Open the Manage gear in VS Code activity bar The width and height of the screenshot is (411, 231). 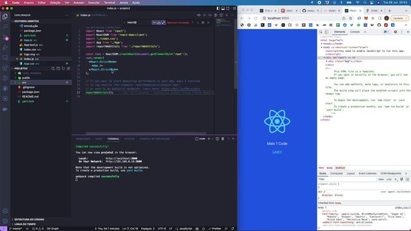pos(5,221)
